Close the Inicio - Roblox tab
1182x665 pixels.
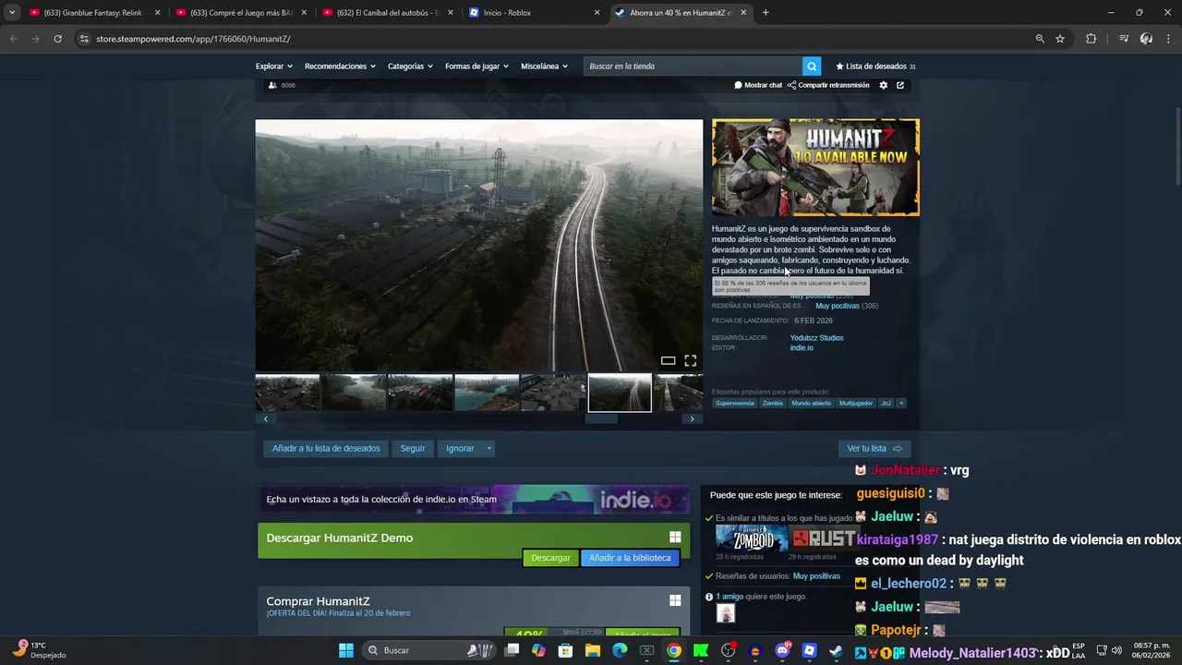[x=597, y=13]
